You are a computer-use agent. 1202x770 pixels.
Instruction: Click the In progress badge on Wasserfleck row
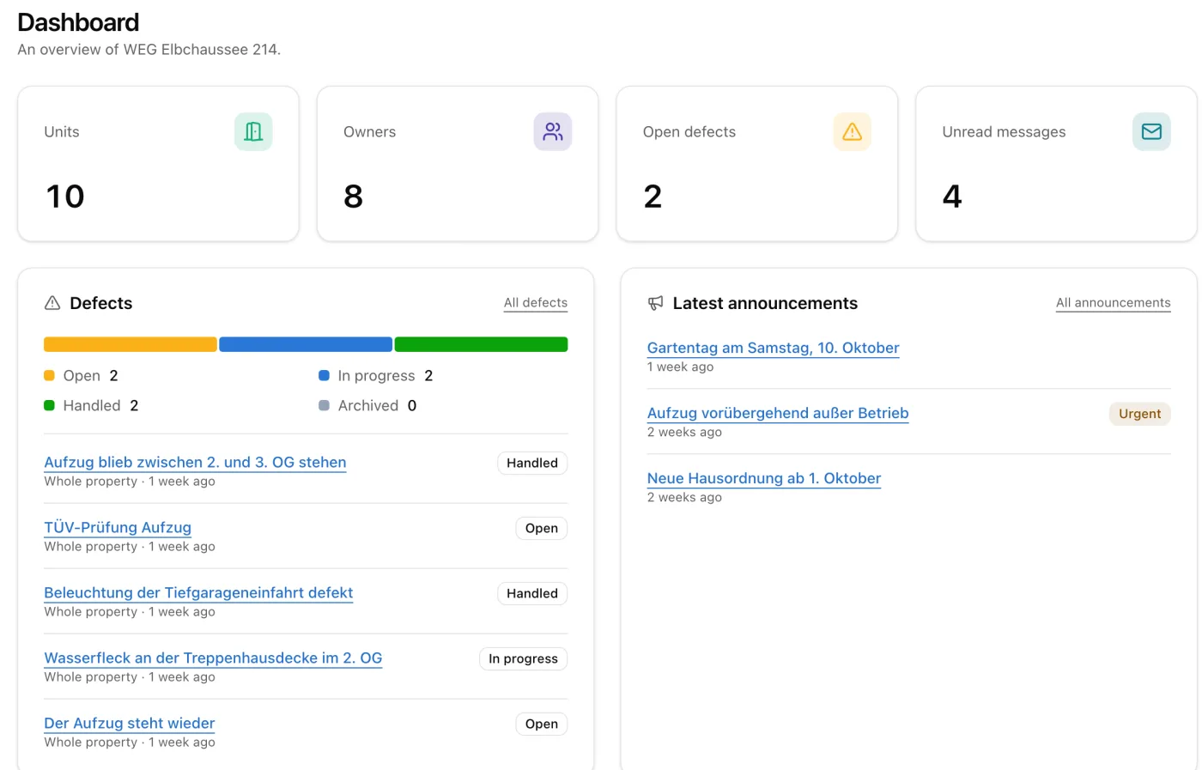pos(523,658)
